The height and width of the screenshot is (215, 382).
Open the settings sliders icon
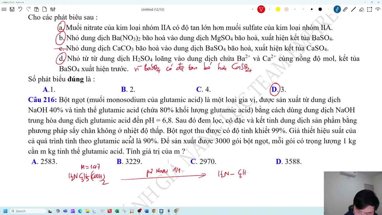tap(53, 9)
